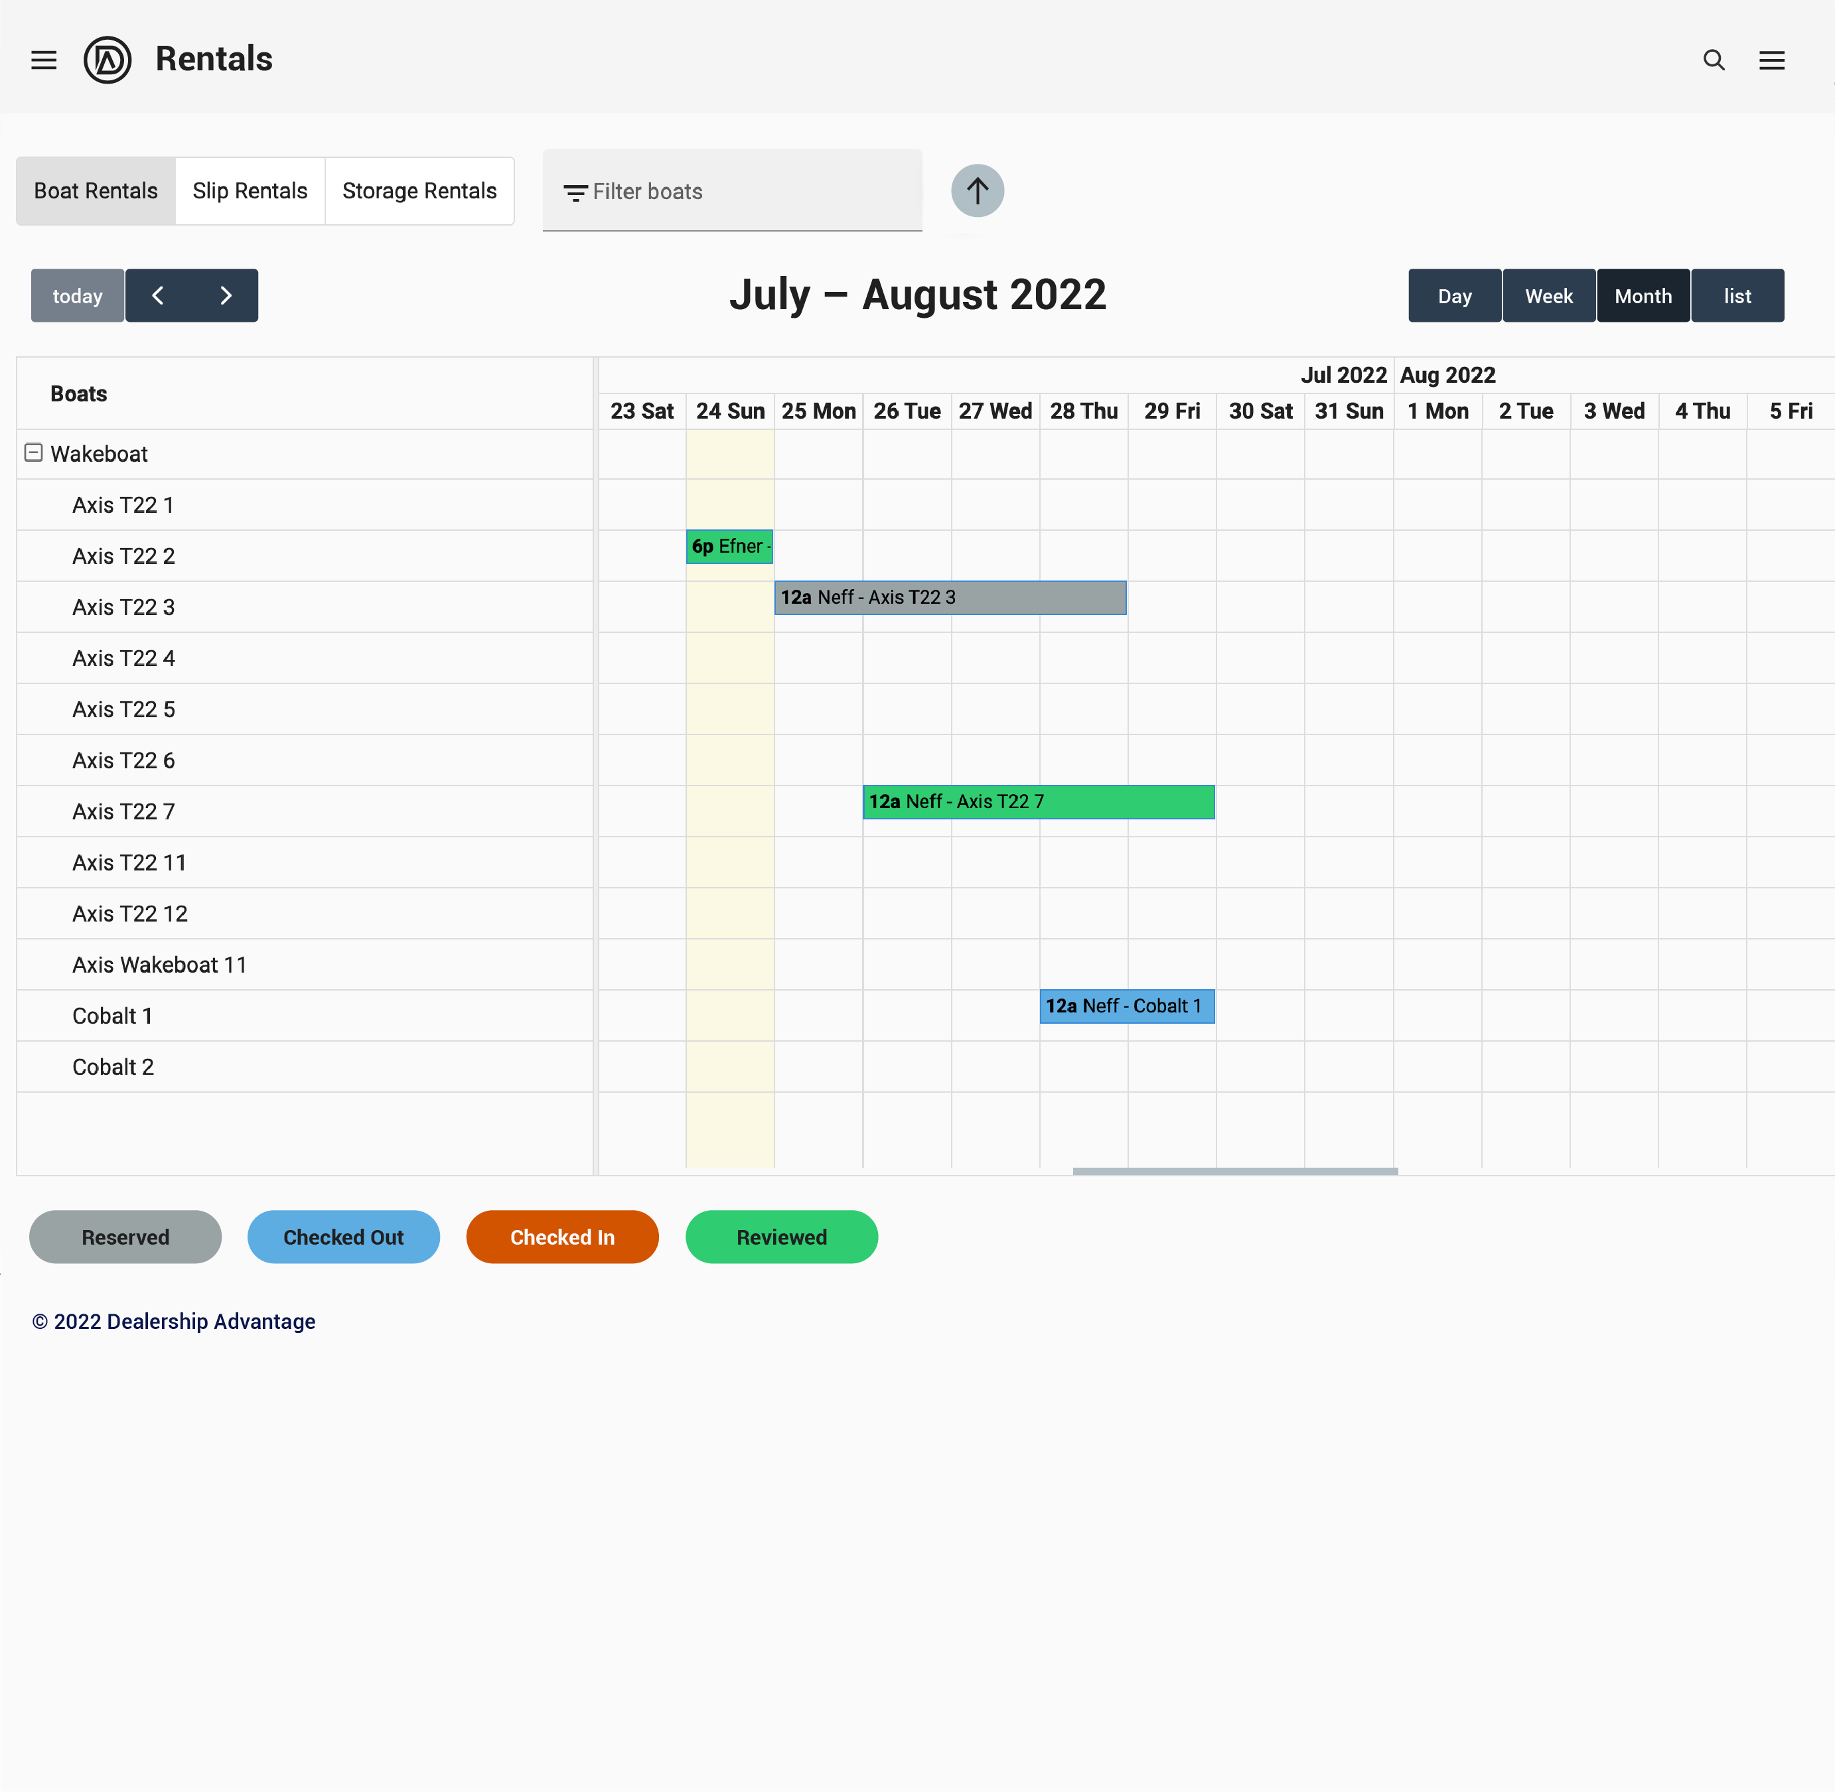The width and height of the screenshot is (1835, 1792).
Task: Select the Axis T22 12 boat row
Action: coord(305,914)
